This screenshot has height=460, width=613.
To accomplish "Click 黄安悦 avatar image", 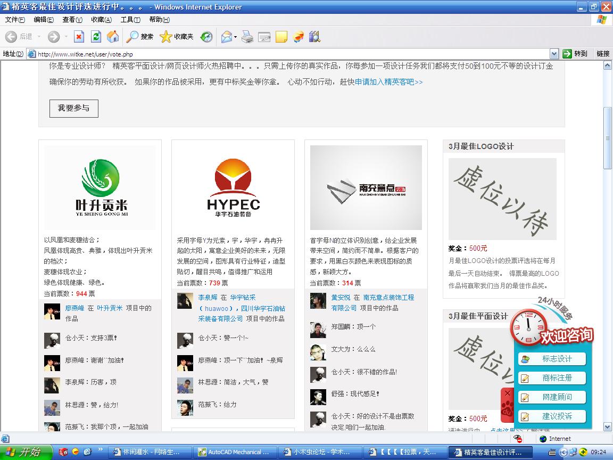I will pos(318,301).
